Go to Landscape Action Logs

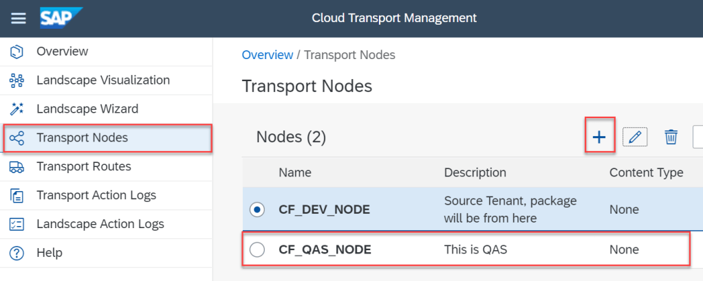point(100,225)
